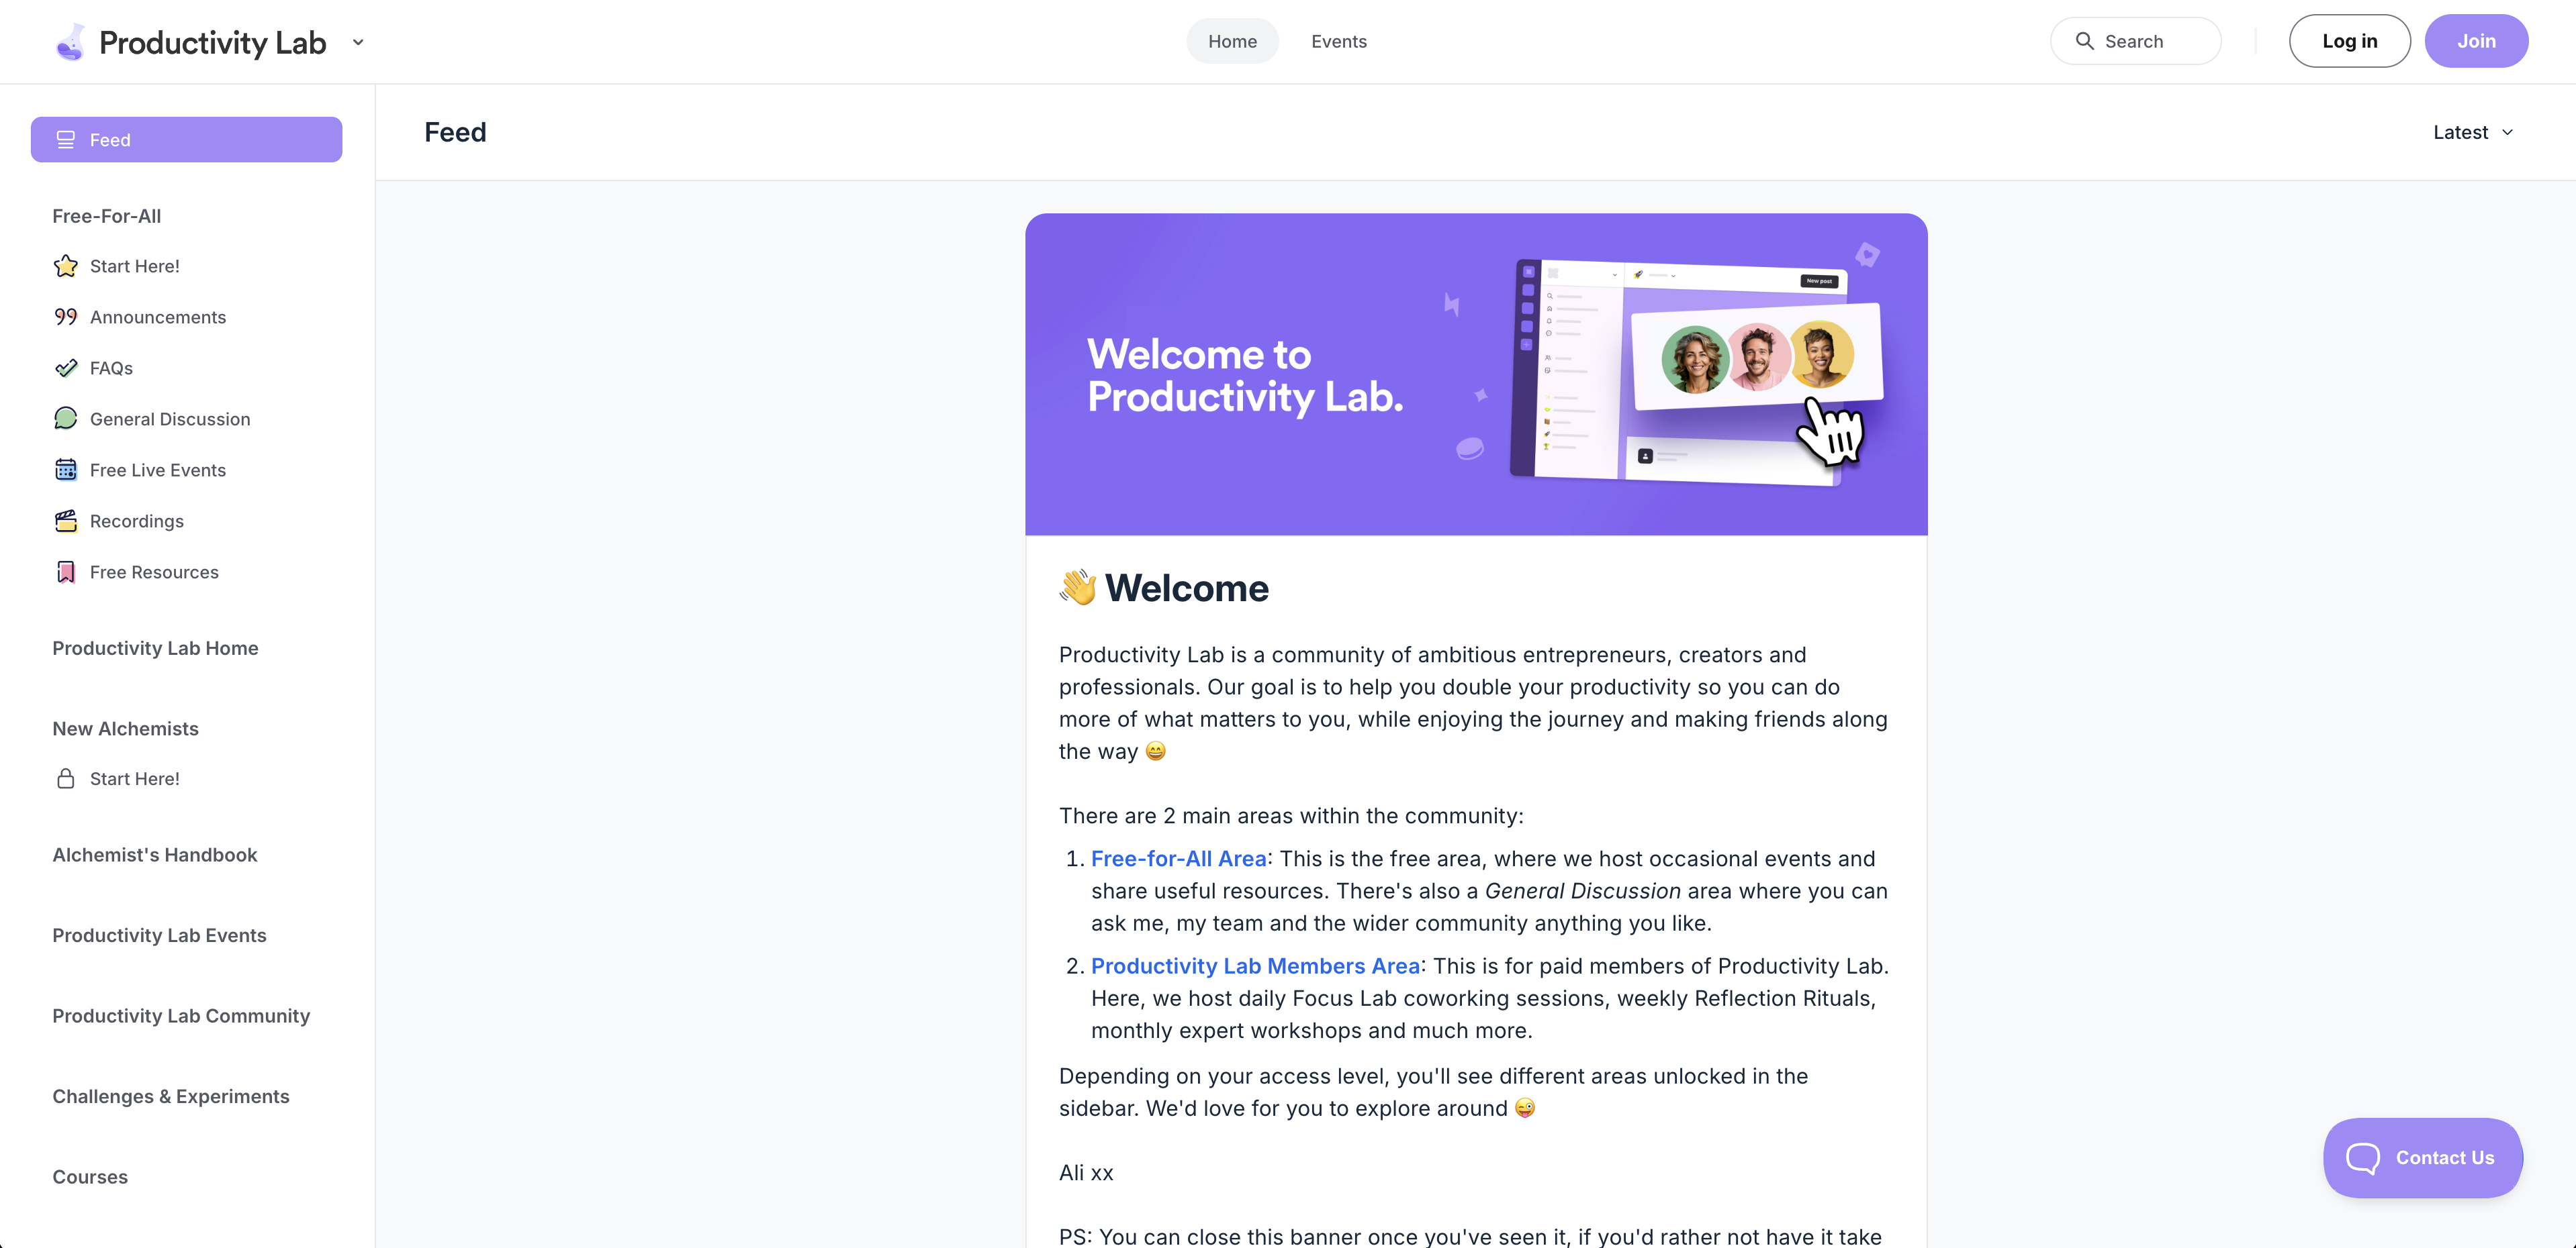The image size is (2576, 1248).
Task: Expand the Latest feed dropdown
Action: coord(2474,132)
